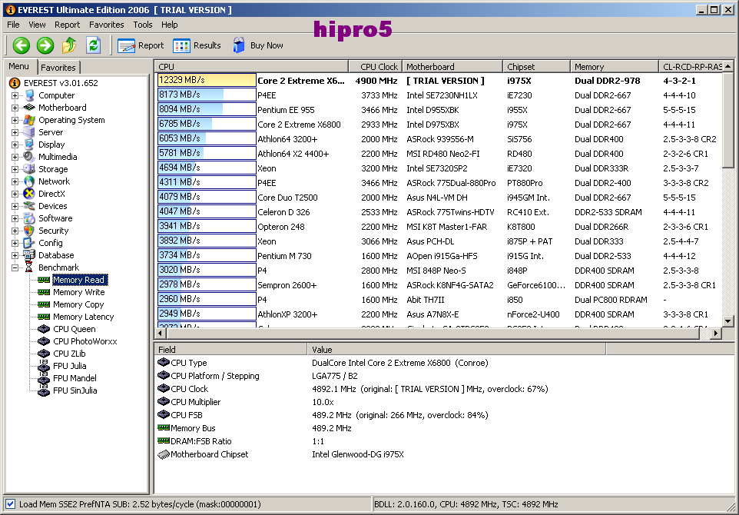Expand the Computer tree node
The width and height of the screenshot is (739, 515).
[15, 95]
